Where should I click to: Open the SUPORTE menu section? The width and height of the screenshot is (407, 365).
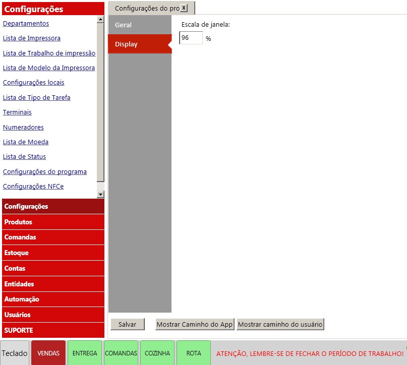pos(53,331)
